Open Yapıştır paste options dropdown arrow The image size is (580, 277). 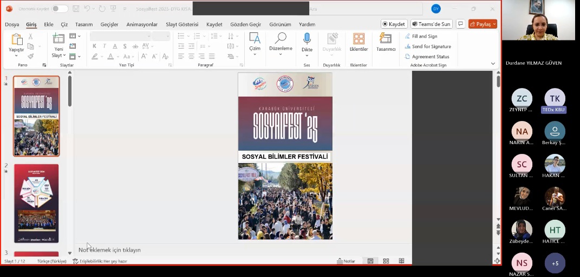click(x=16, y=56)
